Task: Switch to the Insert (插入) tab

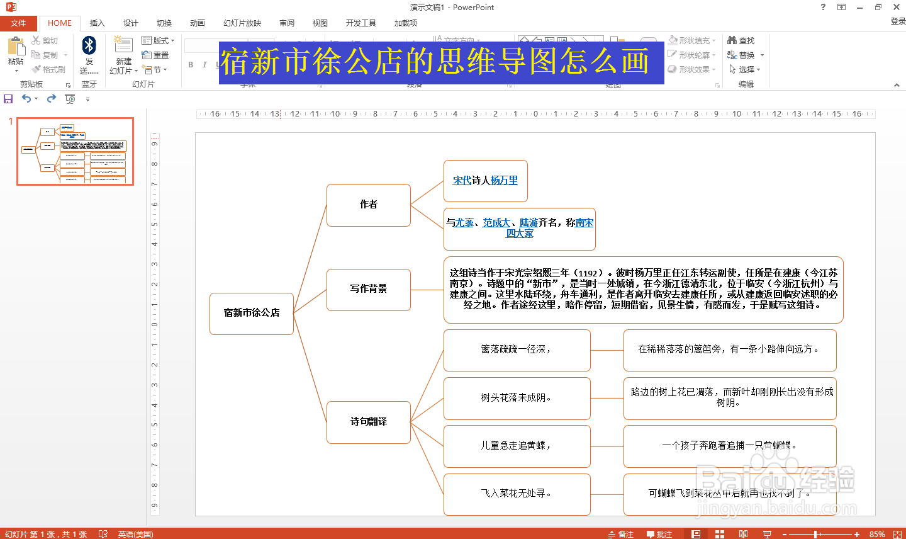Action: [x=97, y=23]
